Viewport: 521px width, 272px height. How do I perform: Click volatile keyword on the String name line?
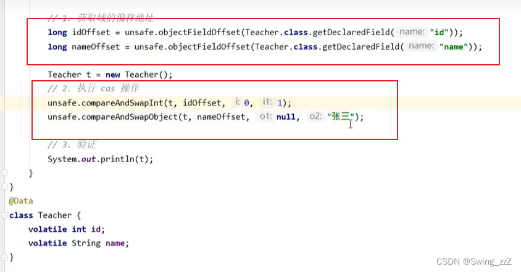[x=48, y=244]
